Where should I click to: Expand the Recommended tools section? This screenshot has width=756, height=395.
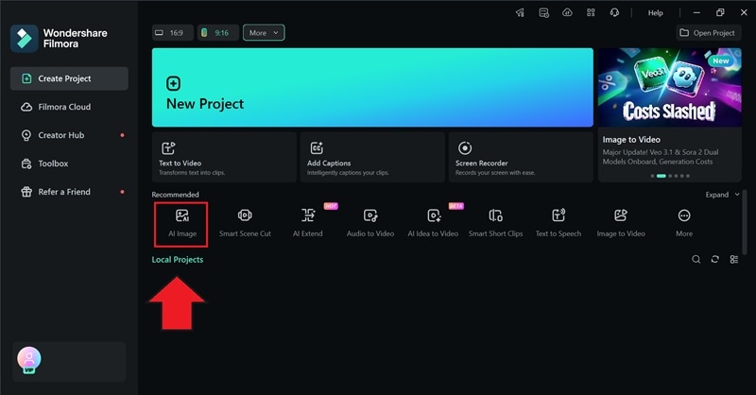tap(722, 195)
